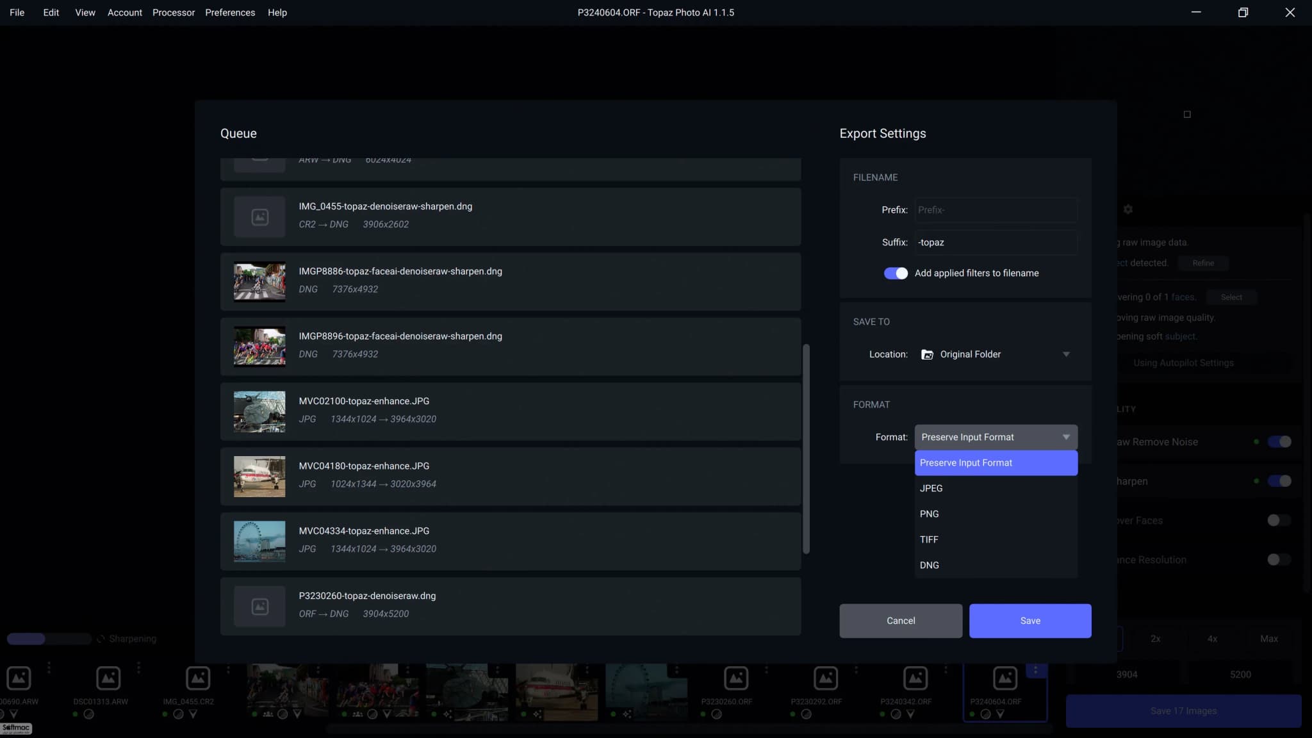Click the Suffix text field containing -topaz

tap(996, 242)
